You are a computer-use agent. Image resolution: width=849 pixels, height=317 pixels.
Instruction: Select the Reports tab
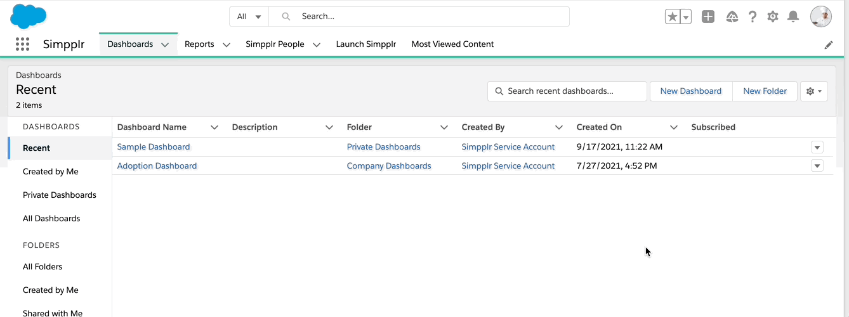click(199, 44)
